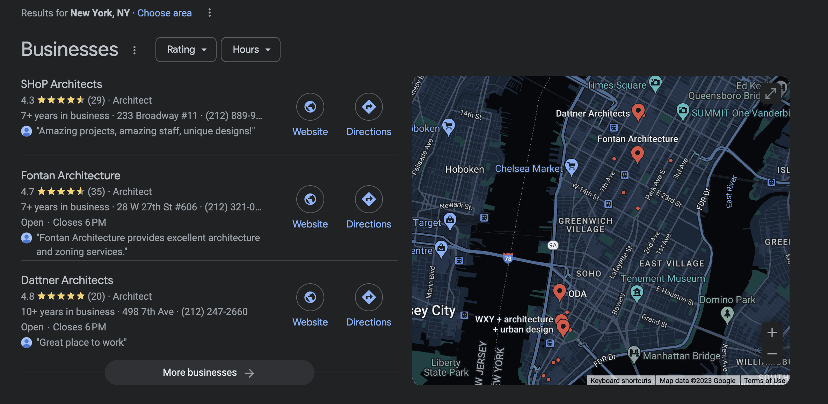Click Directions icon for Fontan Architecture
This screenshot has height=404, width=828.
coord(369,199)
